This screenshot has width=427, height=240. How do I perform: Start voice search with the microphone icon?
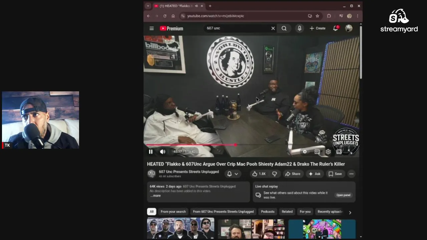pyautogui.click(x=300, y=28)
